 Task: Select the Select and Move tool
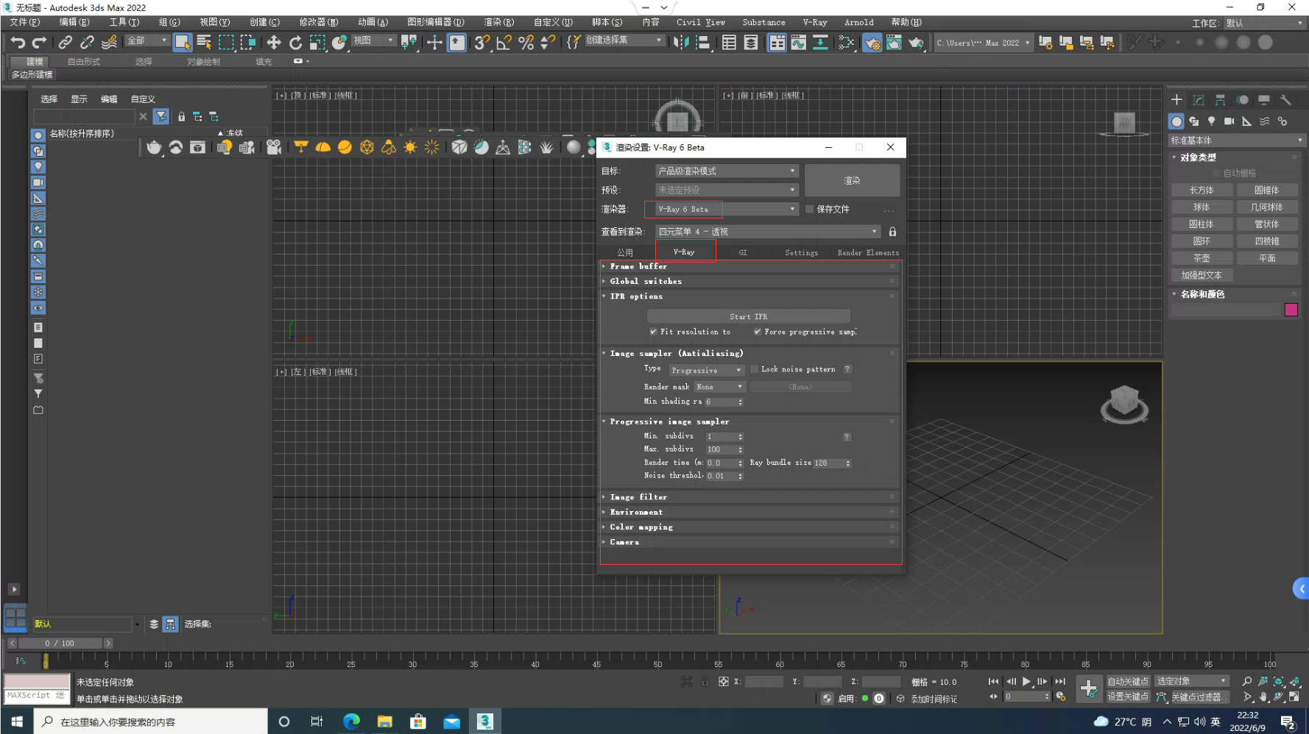click(274, 43)
